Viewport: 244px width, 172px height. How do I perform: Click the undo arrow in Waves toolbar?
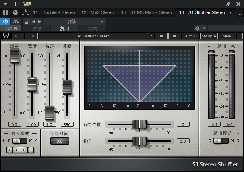coord(18,36)
